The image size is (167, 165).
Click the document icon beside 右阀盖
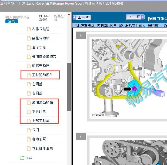click(29, 93)
